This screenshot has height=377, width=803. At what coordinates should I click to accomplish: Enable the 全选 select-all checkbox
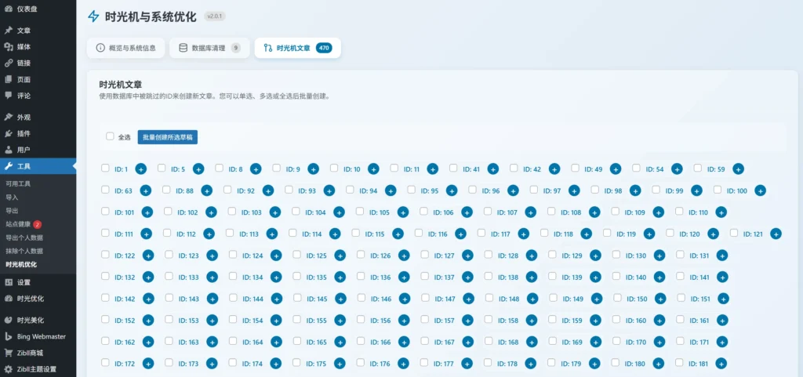(110, 136)
